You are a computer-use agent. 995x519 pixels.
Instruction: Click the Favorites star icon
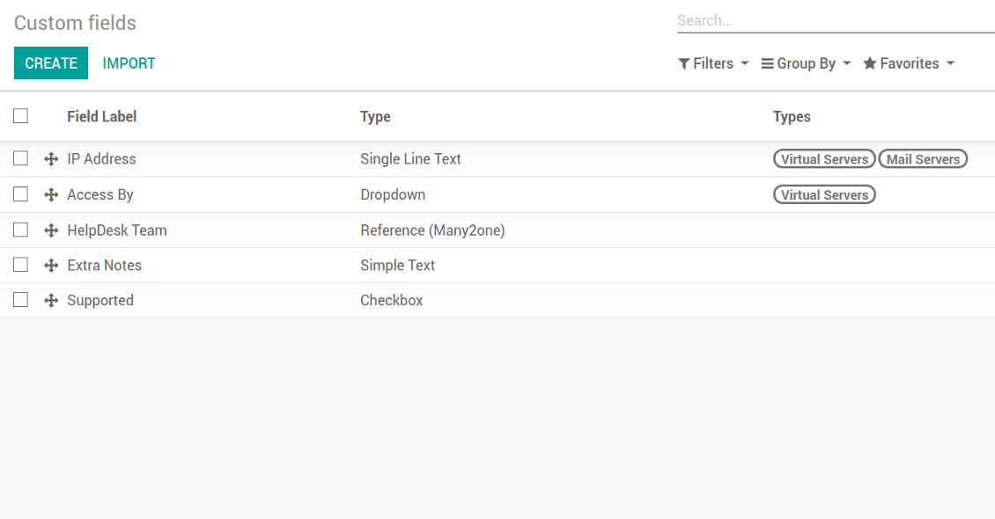(x=870, y=63)
